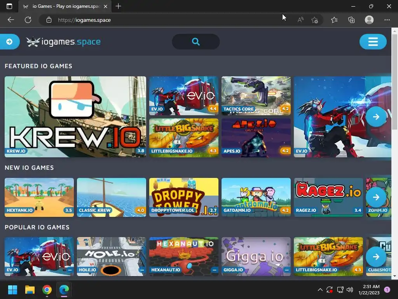Open notification center badge
Screen dimensions: 398x299
[x=387, y=290]
